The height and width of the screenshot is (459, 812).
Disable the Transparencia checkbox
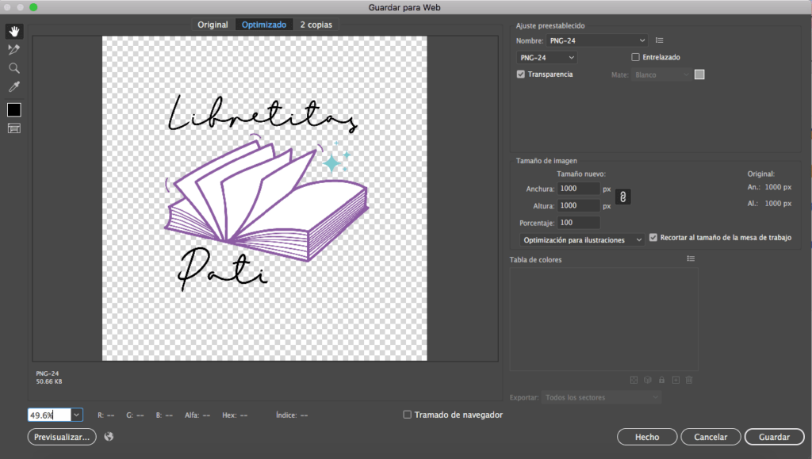[x=521, y=74]
